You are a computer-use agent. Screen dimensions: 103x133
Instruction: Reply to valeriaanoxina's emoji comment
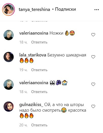[x=39, y=92]
